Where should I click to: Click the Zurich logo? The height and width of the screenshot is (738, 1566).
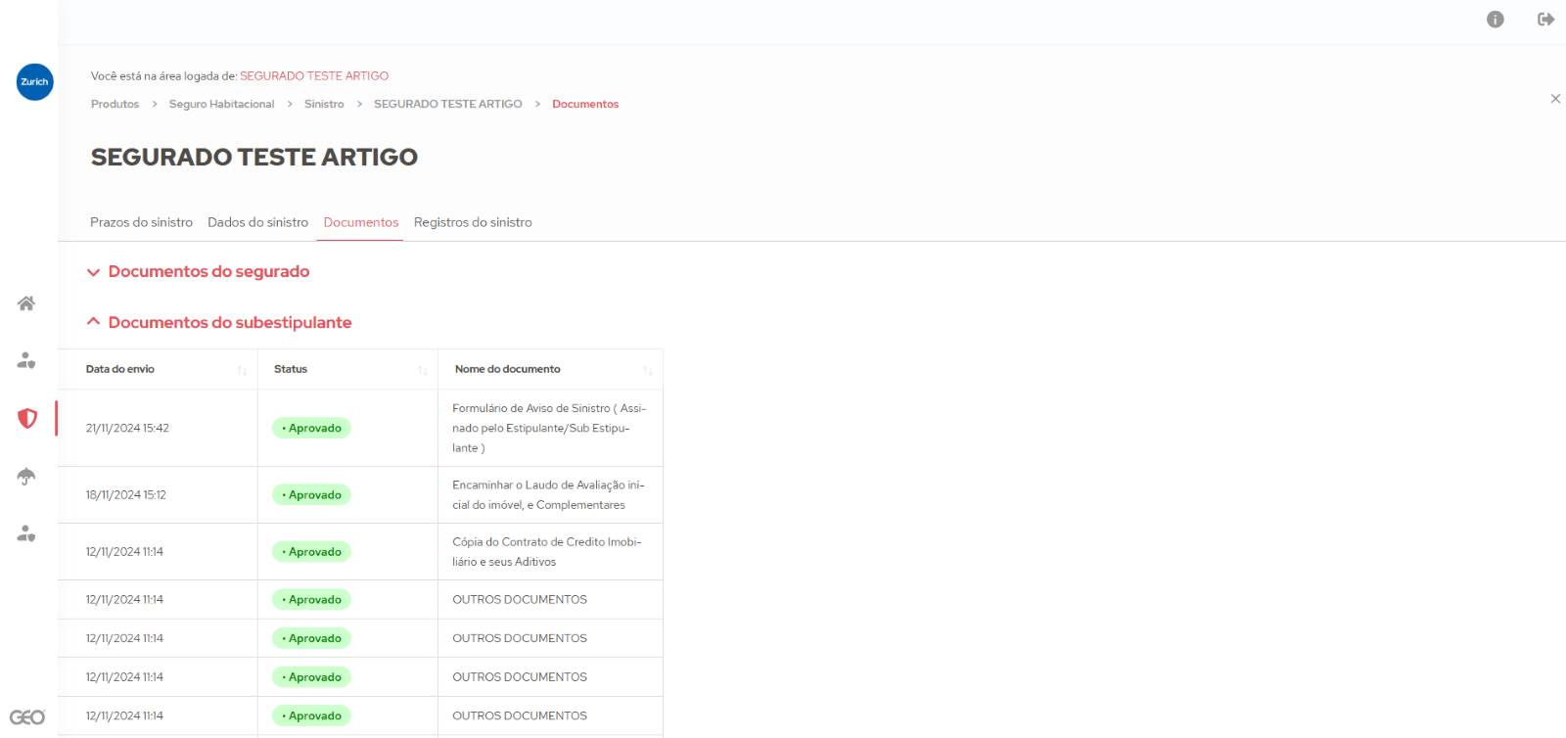tap(34, 82)
